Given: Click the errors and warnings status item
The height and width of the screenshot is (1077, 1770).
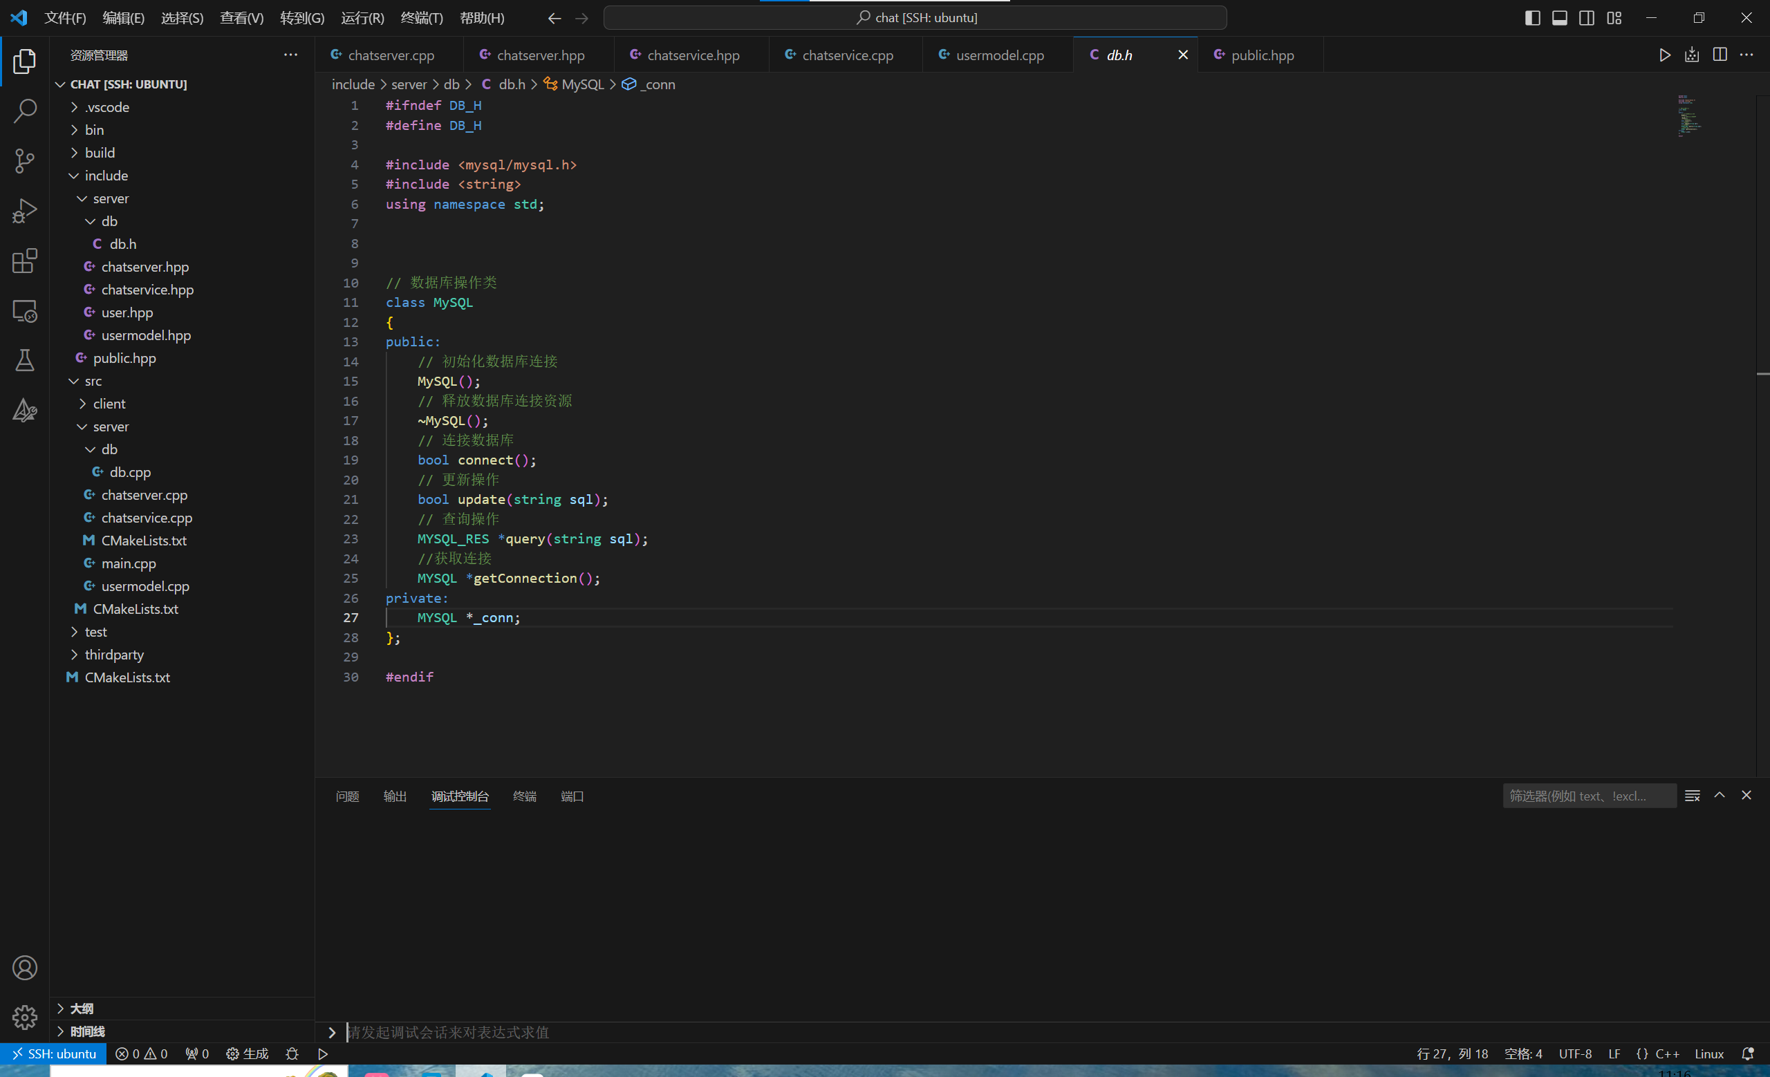Looking at the screenshot, I should 142,1053.
